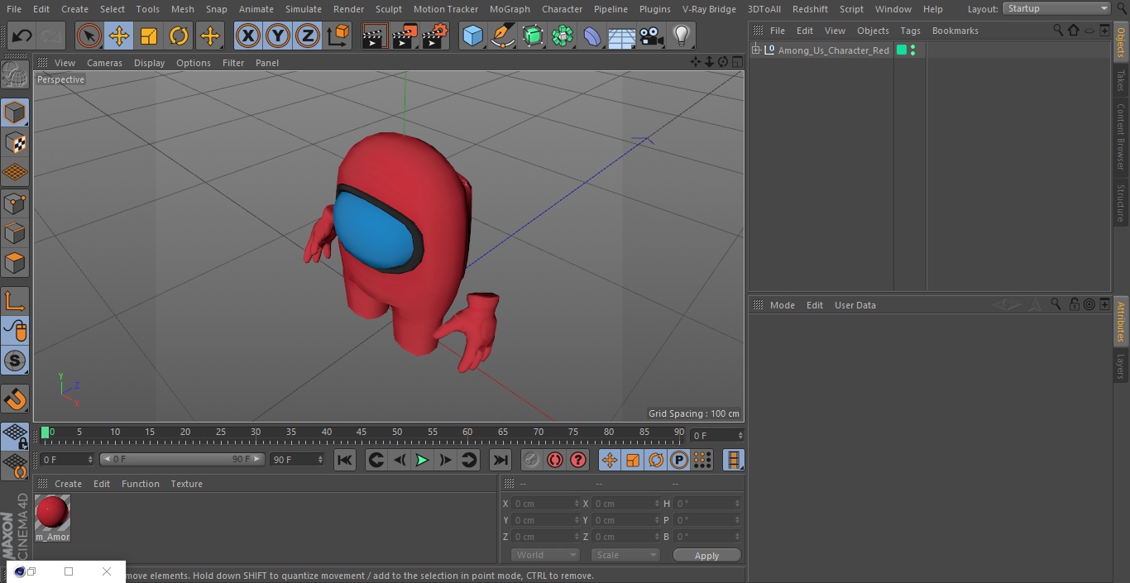This screenshot has height=583, width=1130.
Task: Switch to Edges mode
Action: click(x=15, y=233)
